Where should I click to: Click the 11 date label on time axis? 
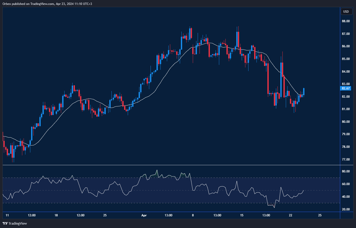point(7,215)
